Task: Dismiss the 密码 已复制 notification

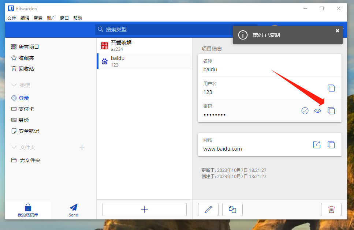Action: 337,31
